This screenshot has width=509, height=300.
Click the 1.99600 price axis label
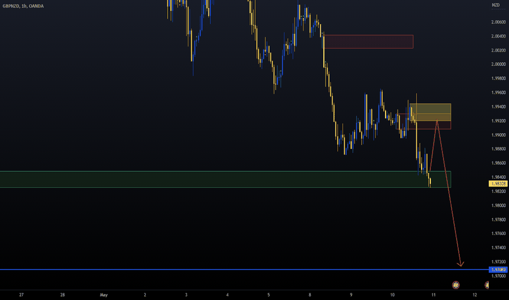[x=498, y=92]
